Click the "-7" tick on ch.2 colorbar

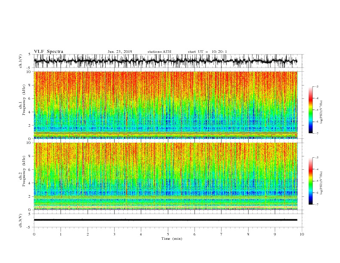(x=316, y=204)
